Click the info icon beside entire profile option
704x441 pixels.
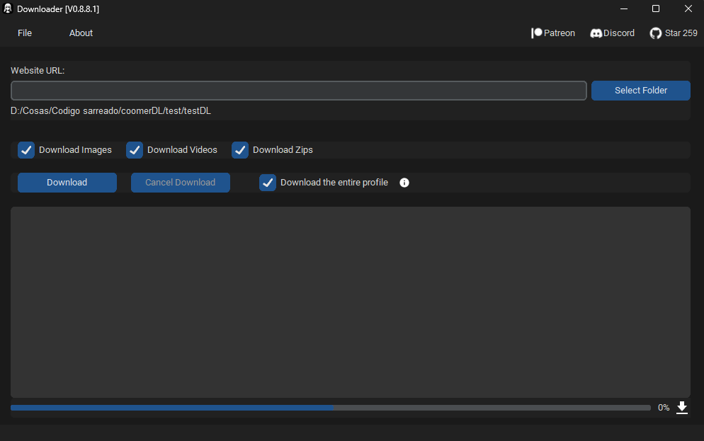point(404,183)
